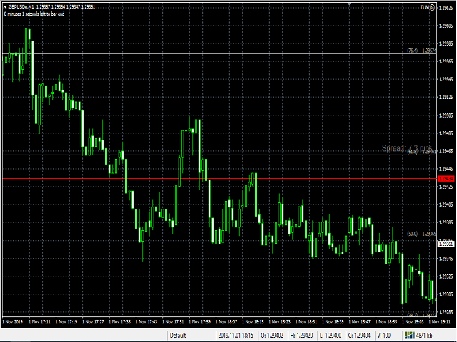
Task: Click the 1.29485 price scale label
Action: (x=446, y=133)
